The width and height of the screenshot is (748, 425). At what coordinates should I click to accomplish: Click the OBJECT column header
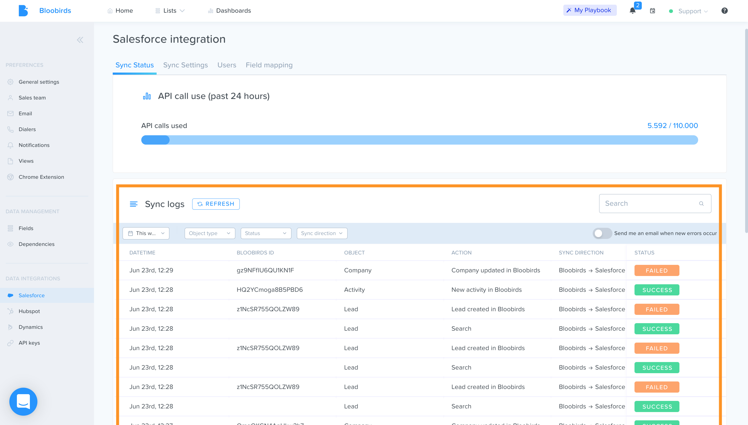tap(354, 253)
